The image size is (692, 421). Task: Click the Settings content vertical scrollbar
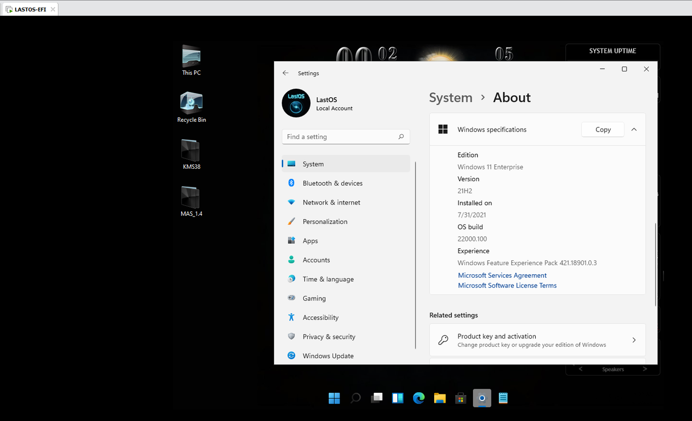click(656, 265)
